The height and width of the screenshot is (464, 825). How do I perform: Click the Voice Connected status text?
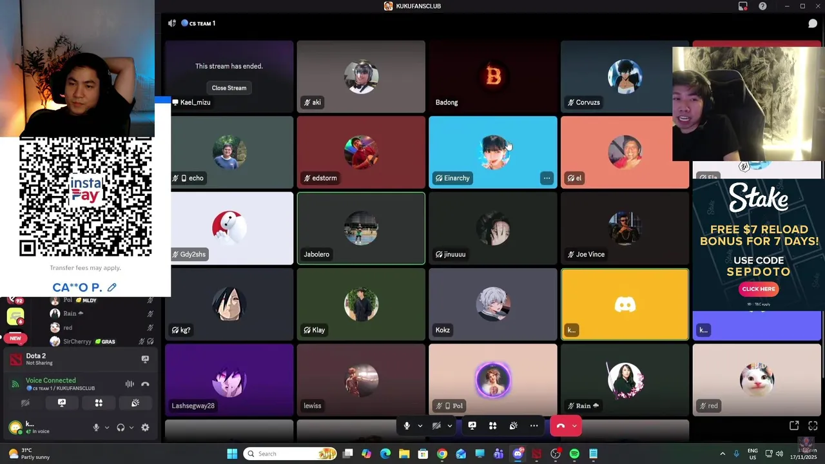point(50,380)
